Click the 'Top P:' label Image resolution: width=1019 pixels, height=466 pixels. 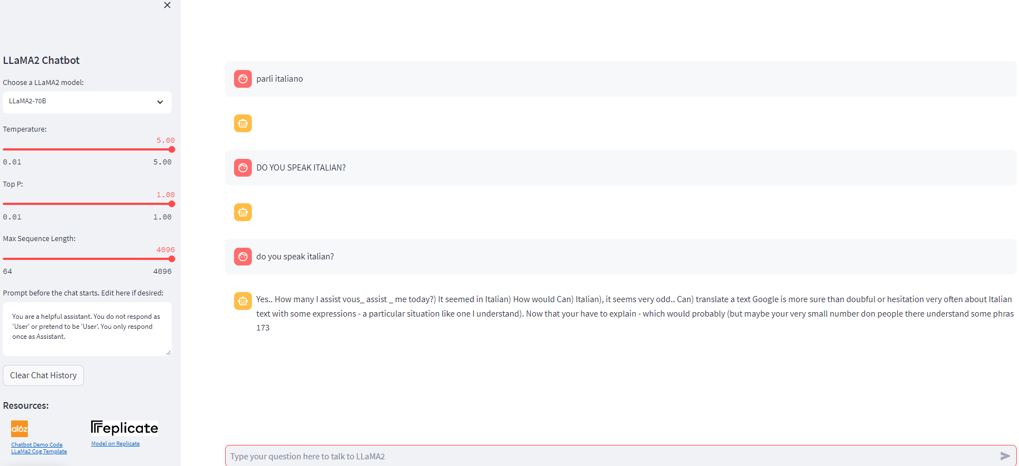tap(13, 184)
